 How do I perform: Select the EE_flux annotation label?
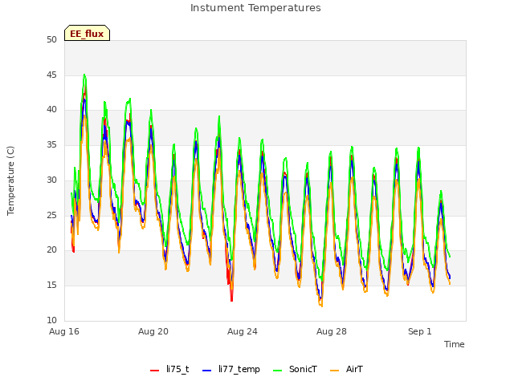pyautogui.click(x=87, y=33)
